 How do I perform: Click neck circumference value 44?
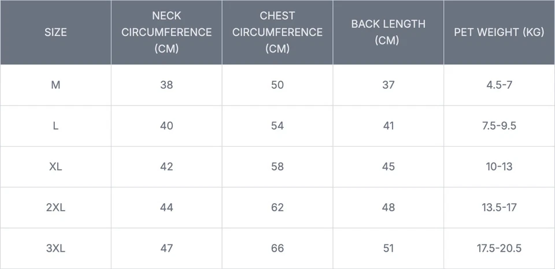pyautogui.click(x=166, y=207)
